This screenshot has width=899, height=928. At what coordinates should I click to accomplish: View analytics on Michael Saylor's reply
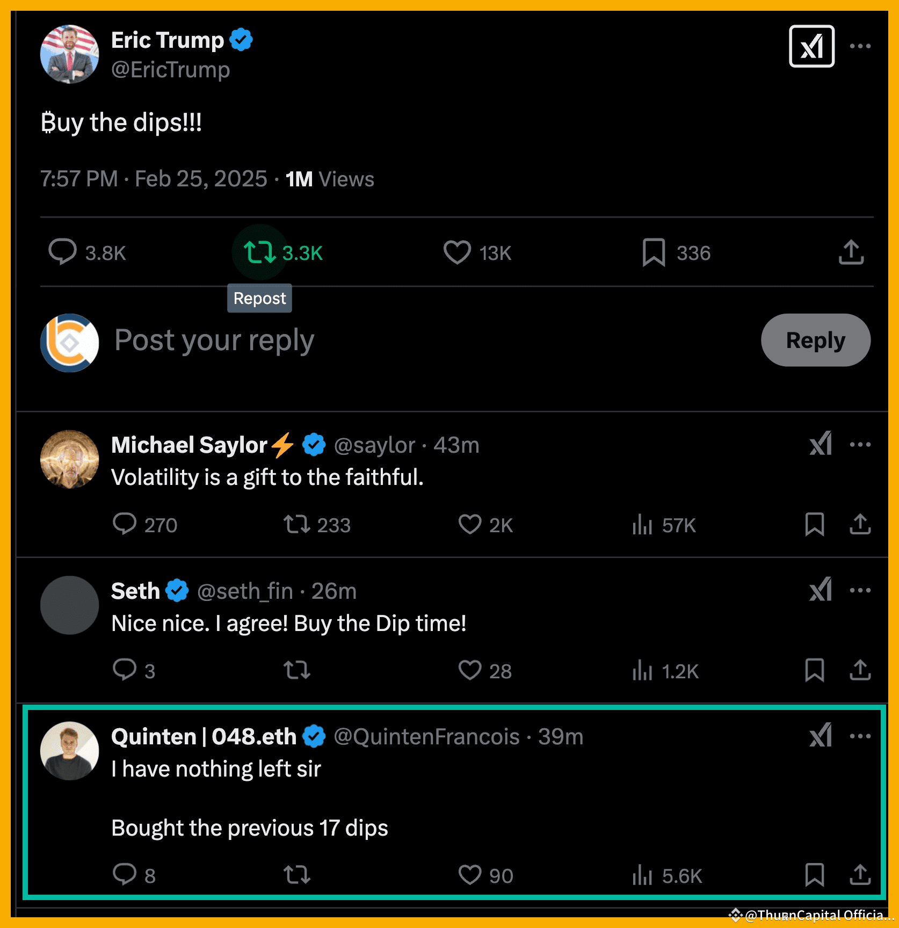(x=642, y=525)
